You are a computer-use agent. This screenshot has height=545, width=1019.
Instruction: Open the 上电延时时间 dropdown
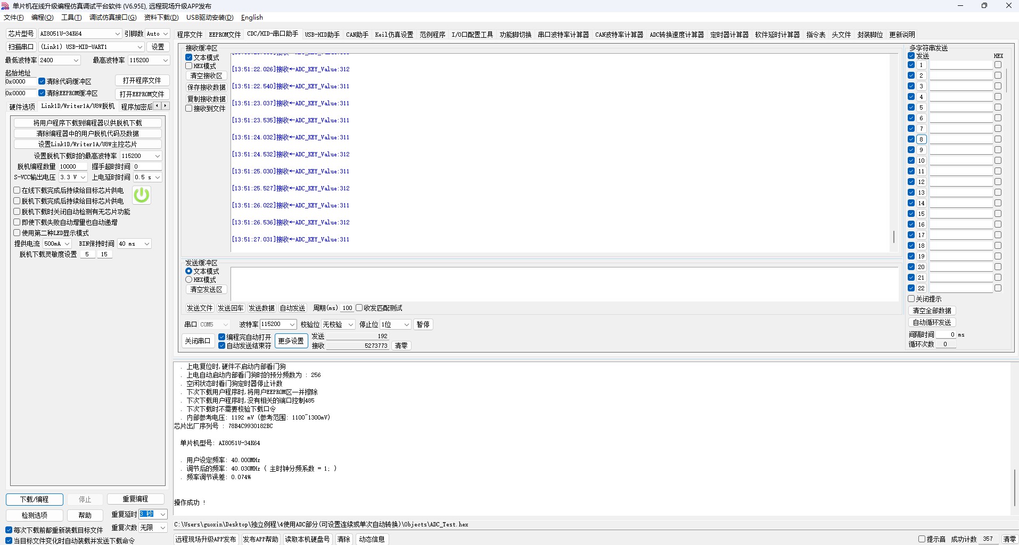coord(147,177)
